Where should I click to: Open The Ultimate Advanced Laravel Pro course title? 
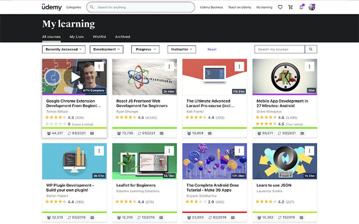point(210,103)
